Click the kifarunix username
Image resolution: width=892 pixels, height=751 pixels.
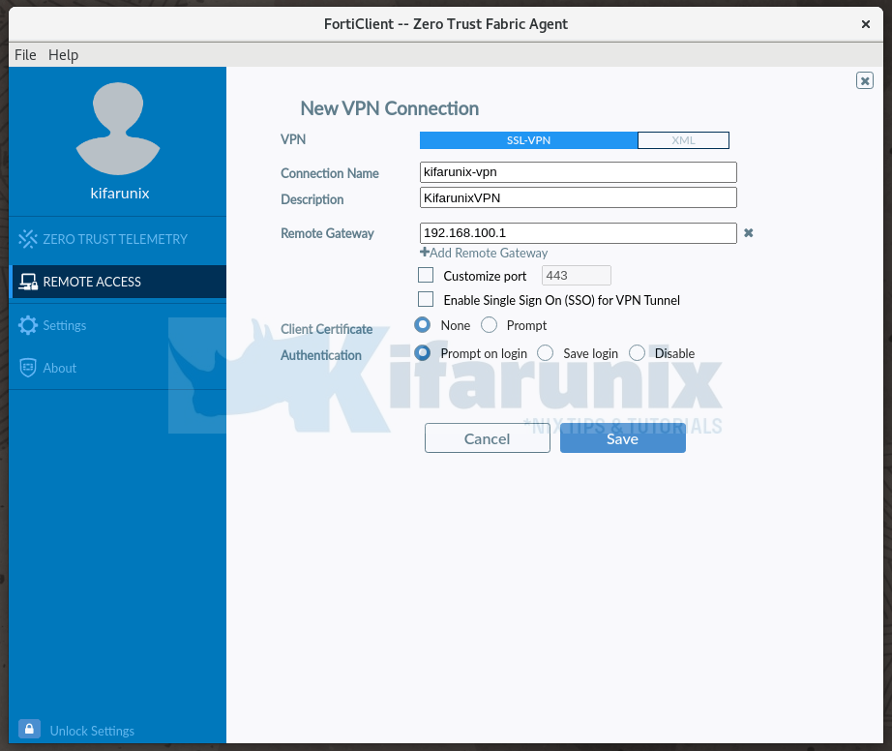[119, 194]
